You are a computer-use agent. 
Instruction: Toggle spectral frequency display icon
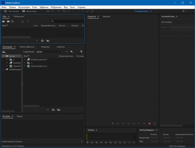48,11
